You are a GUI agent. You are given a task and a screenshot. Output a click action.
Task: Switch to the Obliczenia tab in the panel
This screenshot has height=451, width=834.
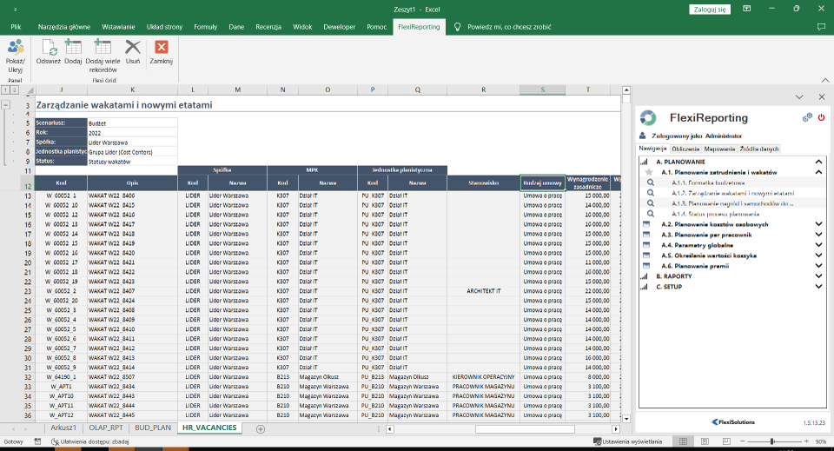[685, 149]
